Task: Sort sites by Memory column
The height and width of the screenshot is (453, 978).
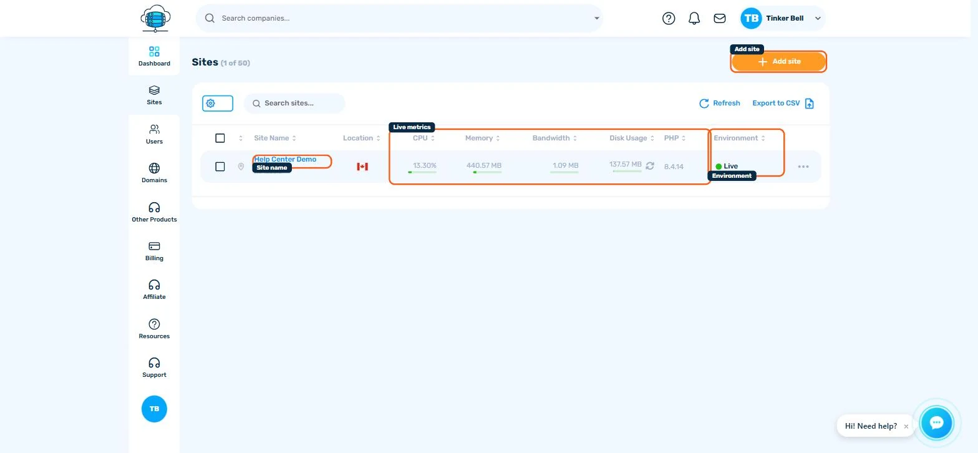Action: pos(483,138)
